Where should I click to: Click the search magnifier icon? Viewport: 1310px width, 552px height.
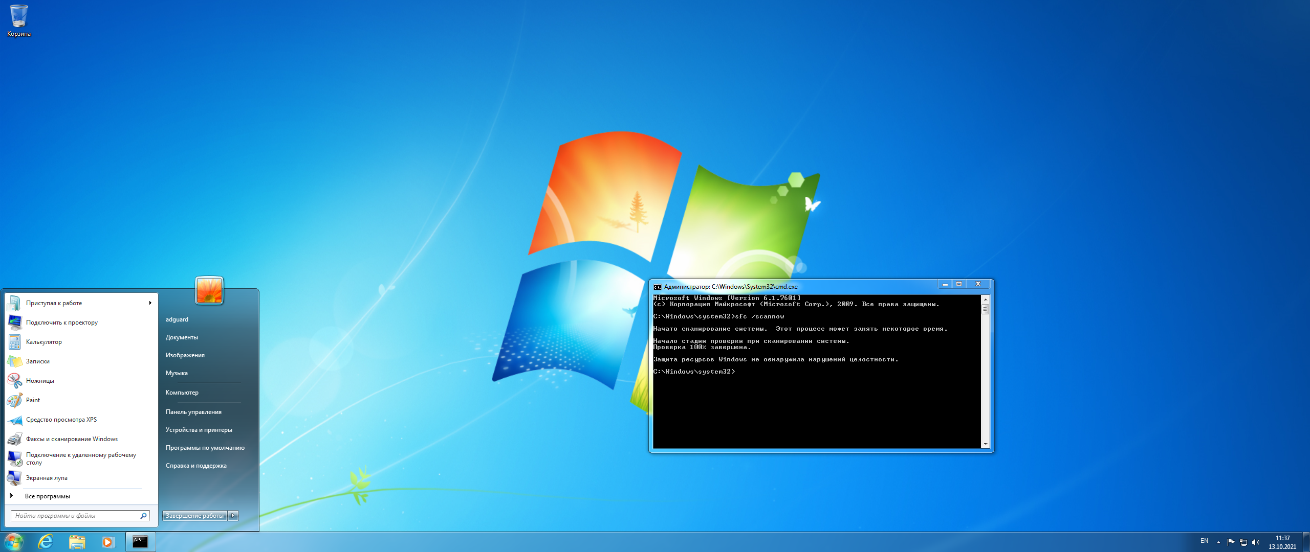pyautogui.click(x=144, y=516)
